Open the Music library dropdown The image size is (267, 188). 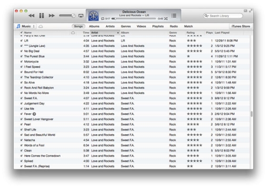[x=26, y=26]
